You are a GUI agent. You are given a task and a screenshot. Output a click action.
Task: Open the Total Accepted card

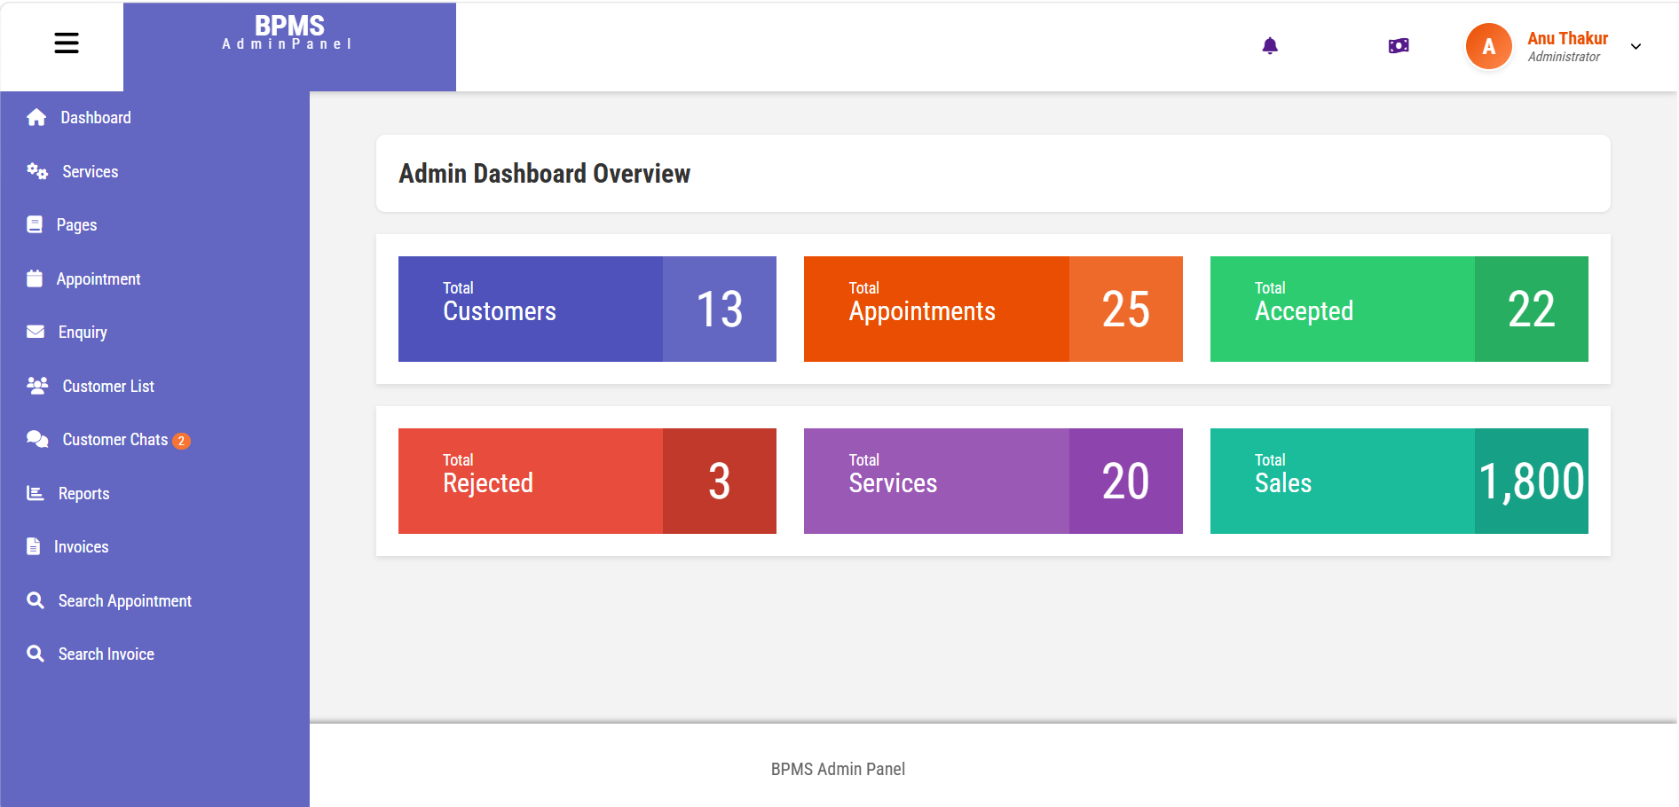(x=1399, y=309)
